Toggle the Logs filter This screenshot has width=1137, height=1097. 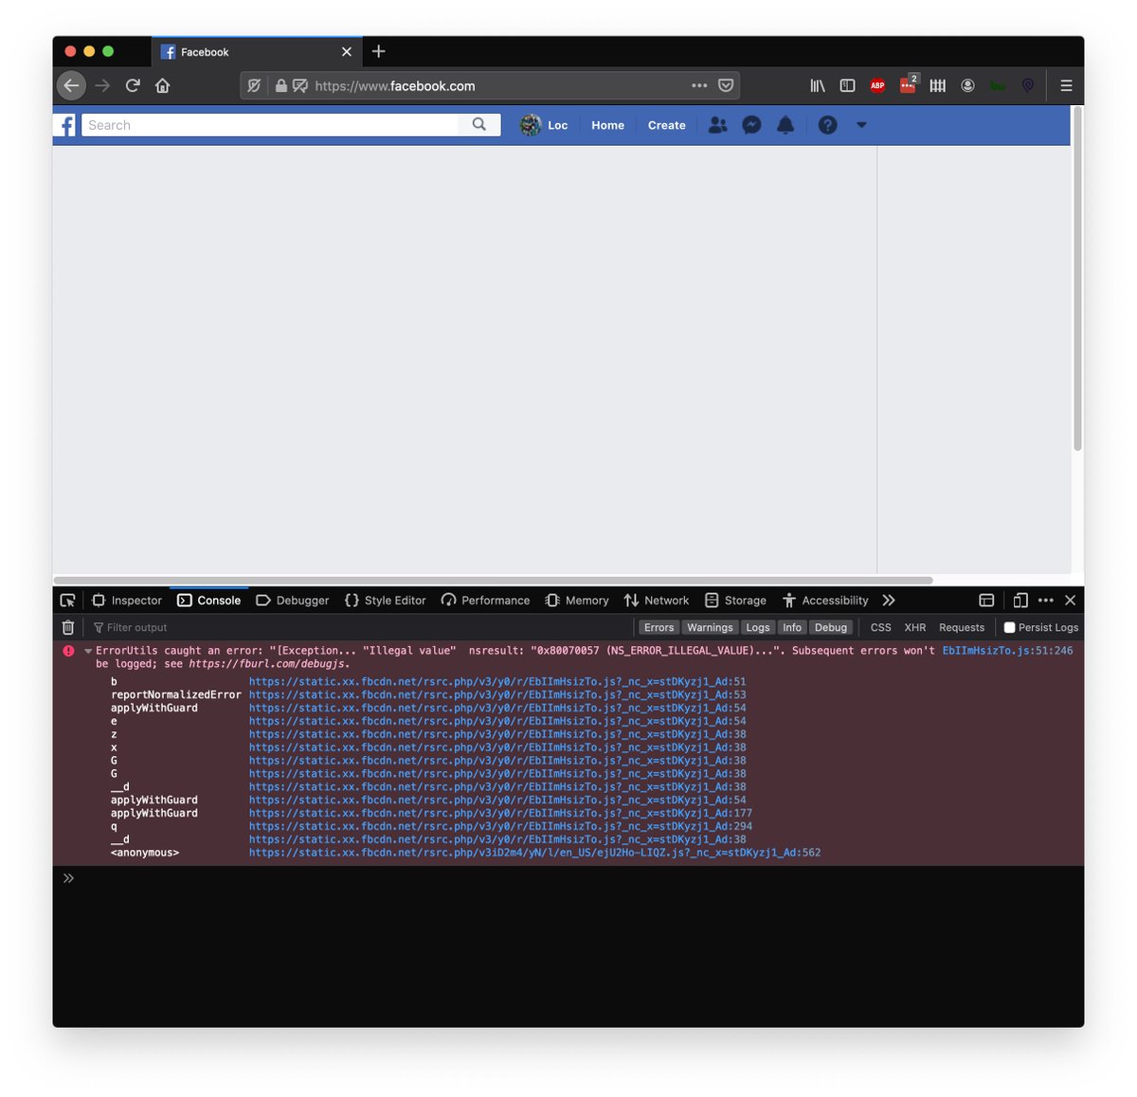pos(758,627)
